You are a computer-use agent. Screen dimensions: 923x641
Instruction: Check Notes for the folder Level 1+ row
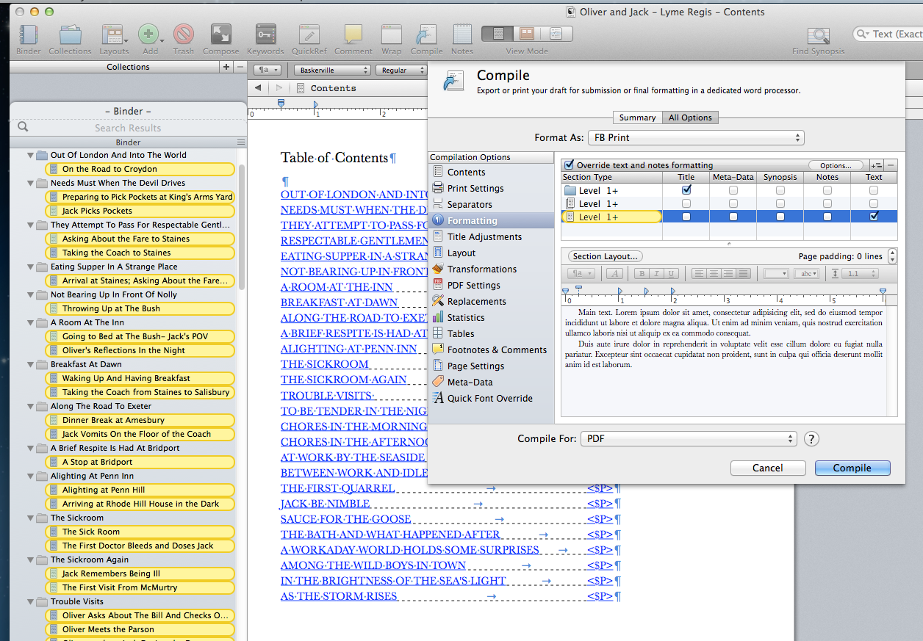827,191
